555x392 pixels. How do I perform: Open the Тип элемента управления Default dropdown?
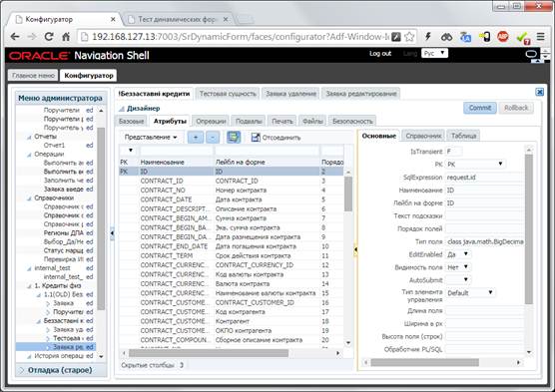coord(471,293)
